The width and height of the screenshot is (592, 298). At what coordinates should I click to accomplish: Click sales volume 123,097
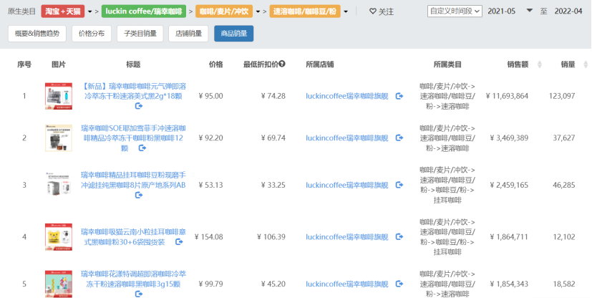(x=562, y=96)
